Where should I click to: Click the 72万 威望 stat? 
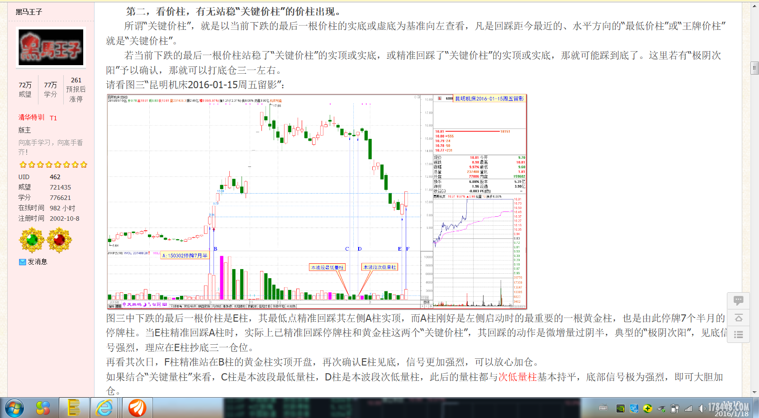[x=25, y=90]
